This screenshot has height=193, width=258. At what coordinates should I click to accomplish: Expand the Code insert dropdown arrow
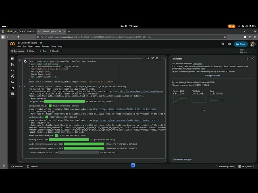coord(37,51)
